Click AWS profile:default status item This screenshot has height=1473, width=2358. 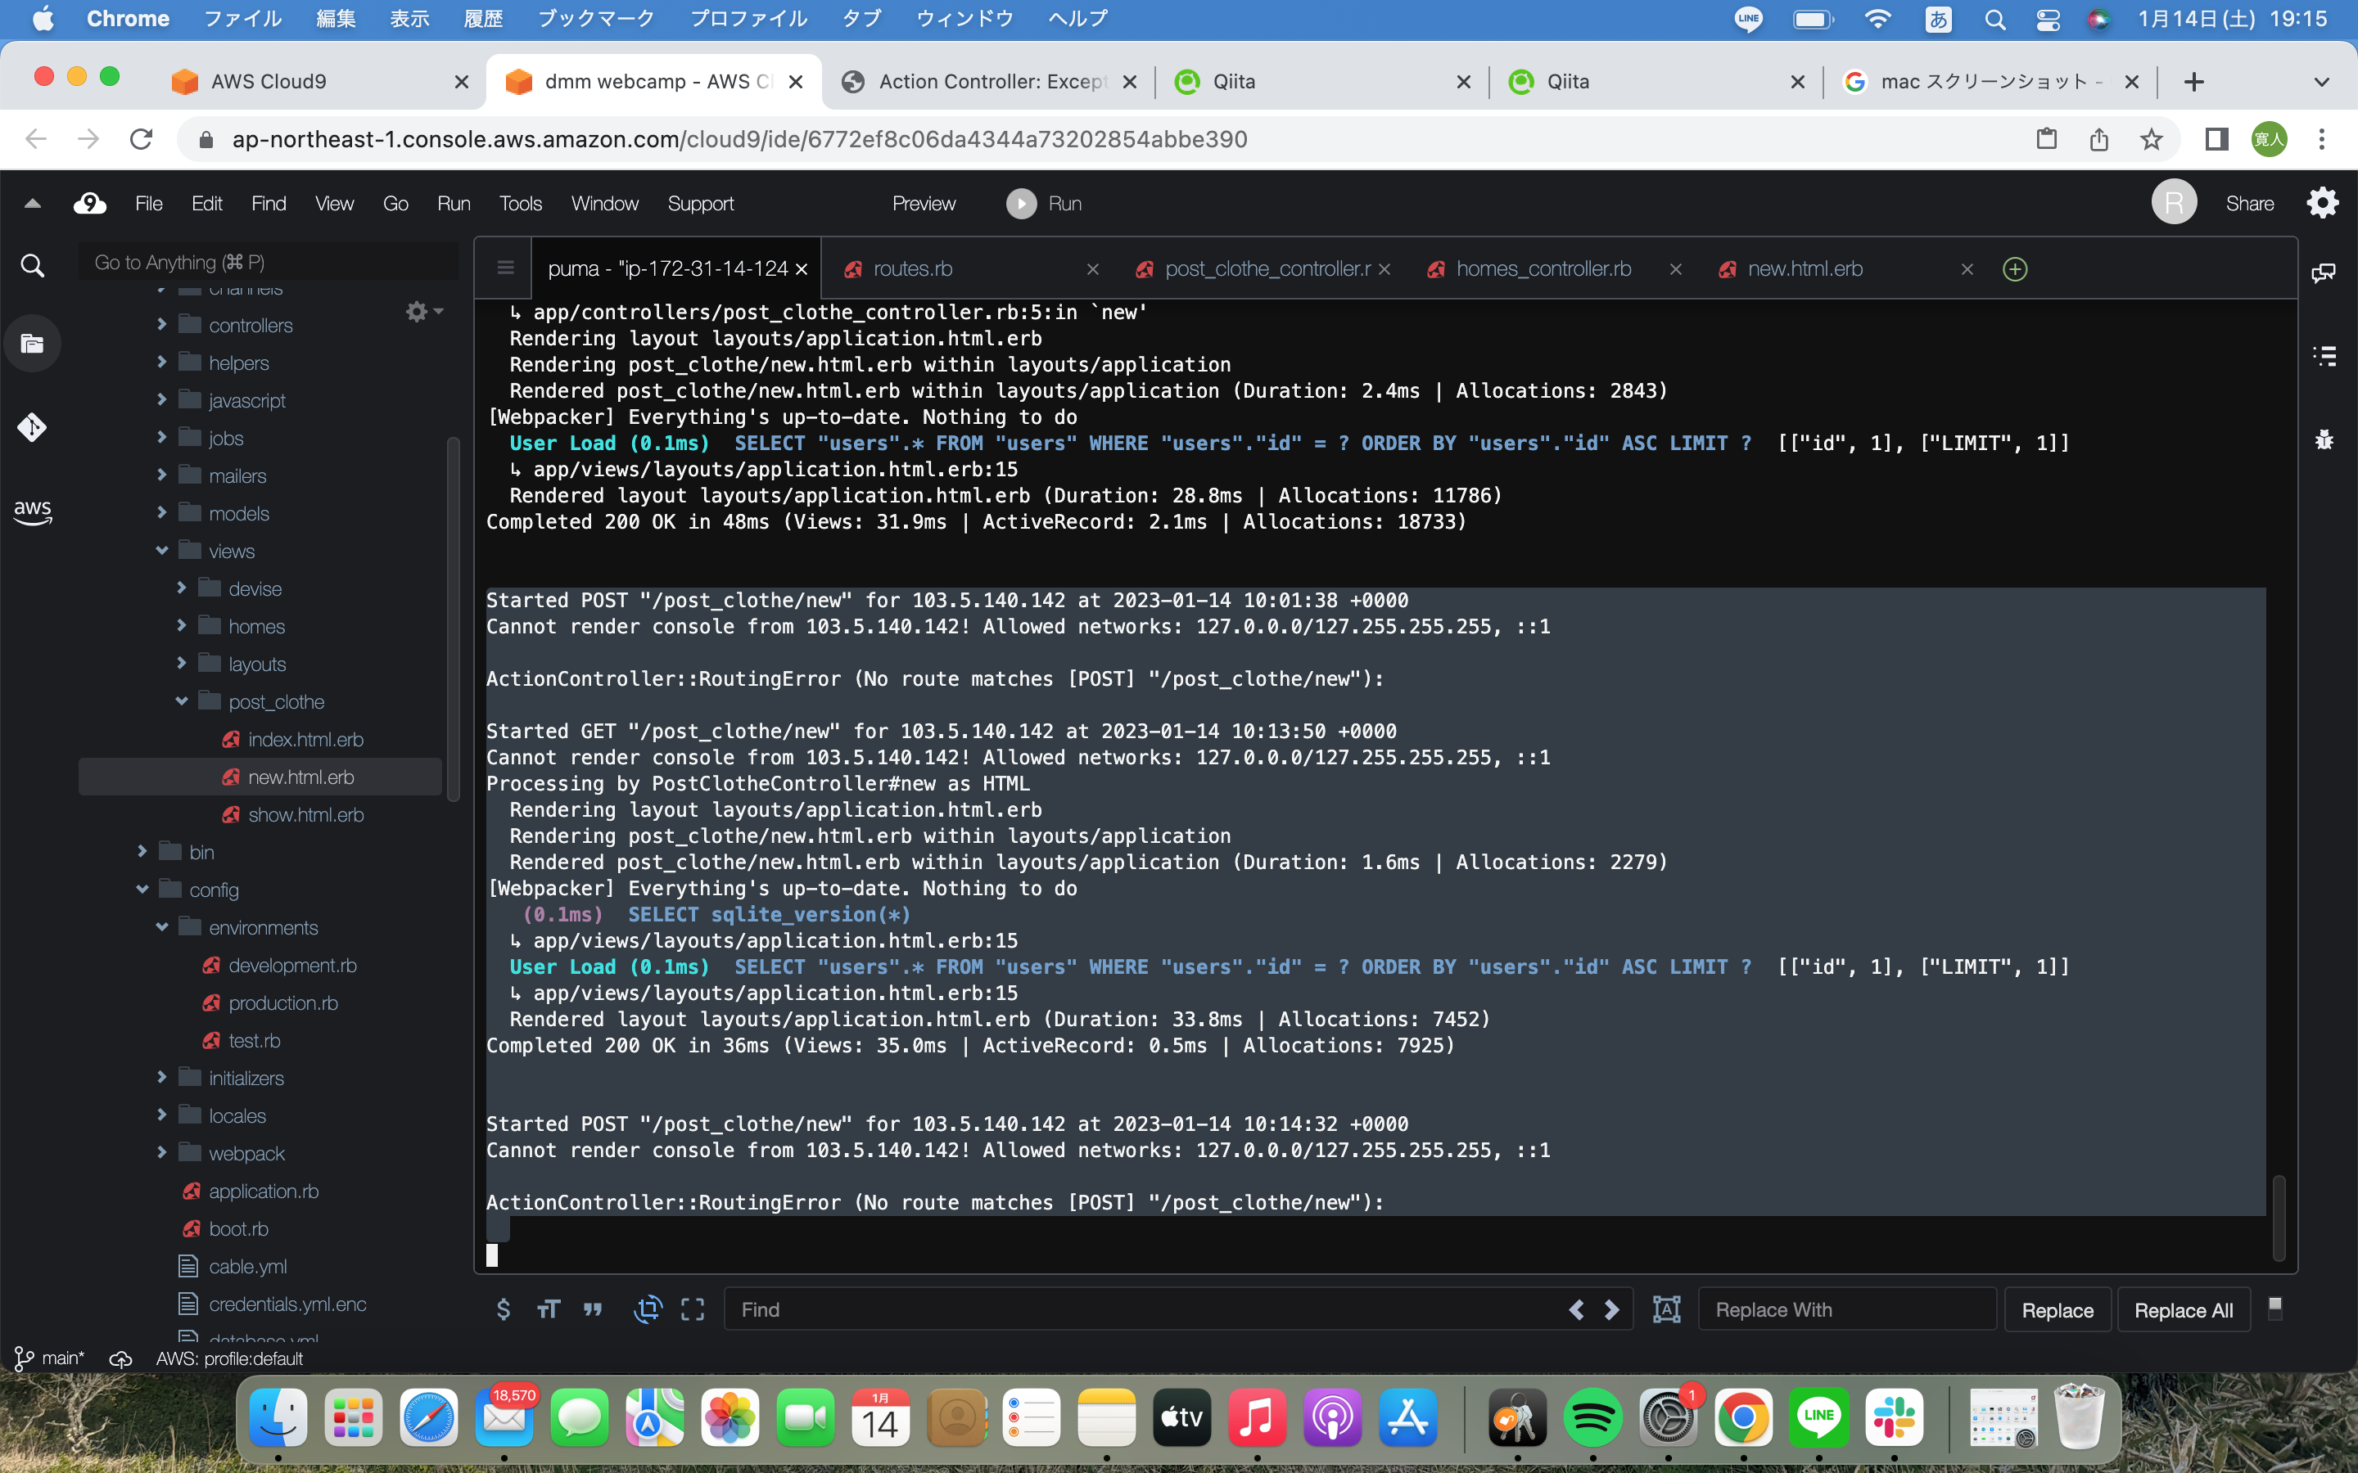pyautogui.click(x=229, y=1358)
